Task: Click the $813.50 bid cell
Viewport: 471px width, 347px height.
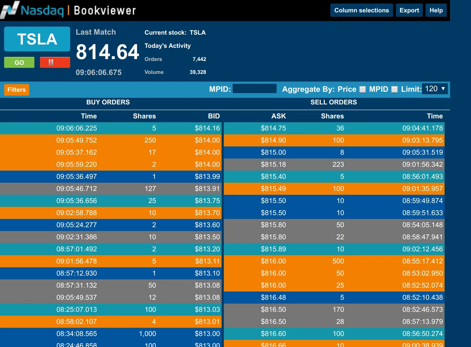Action: click(x=207, y=237)
